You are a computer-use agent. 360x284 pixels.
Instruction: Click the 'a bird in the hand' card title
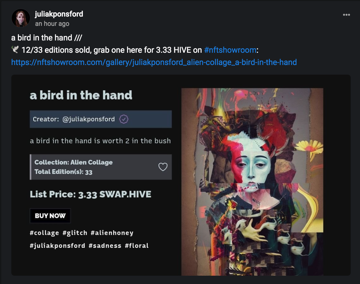81,95
